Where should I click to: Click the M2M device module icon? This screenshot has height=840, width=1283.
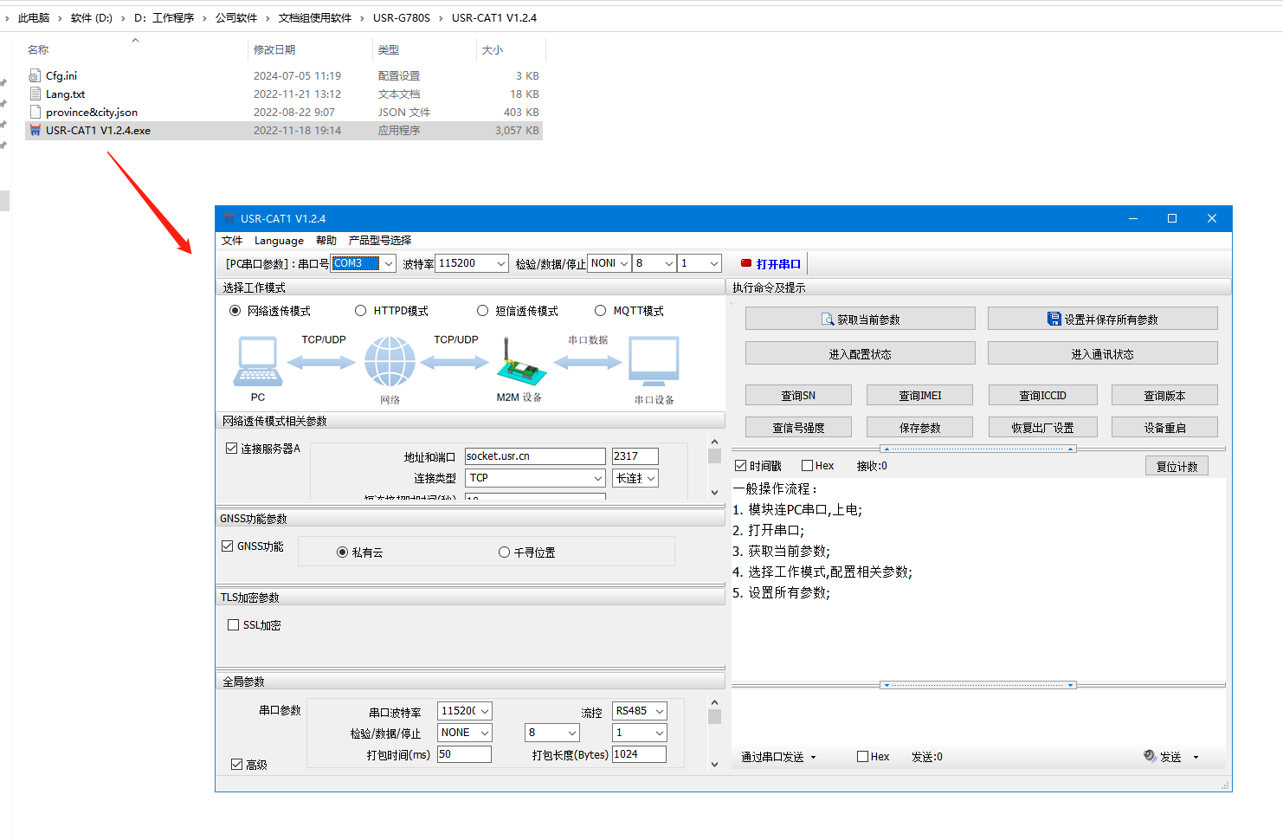pyautogui.click(x=520, y=364)
